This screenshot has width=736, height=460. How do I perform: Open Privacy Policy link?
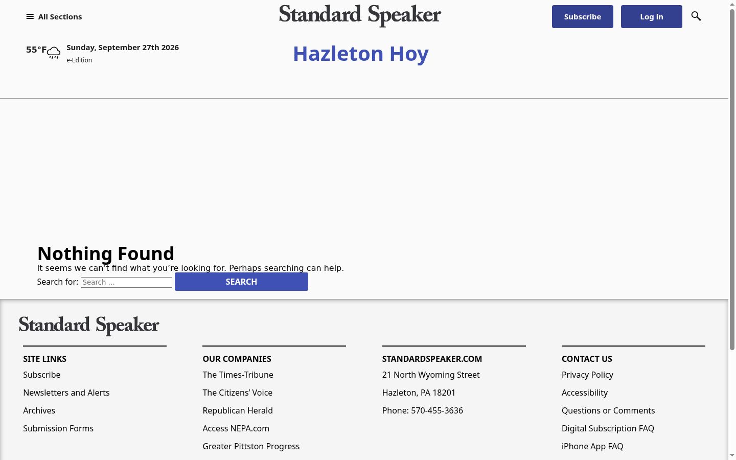click(x=587, y=375)
